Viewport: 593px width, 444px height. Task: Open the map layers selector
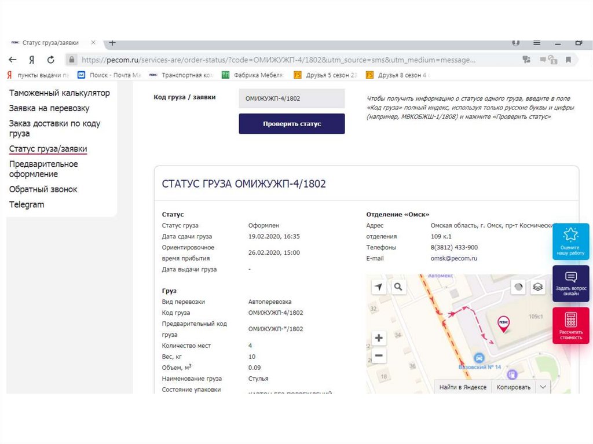click(538, 287)
